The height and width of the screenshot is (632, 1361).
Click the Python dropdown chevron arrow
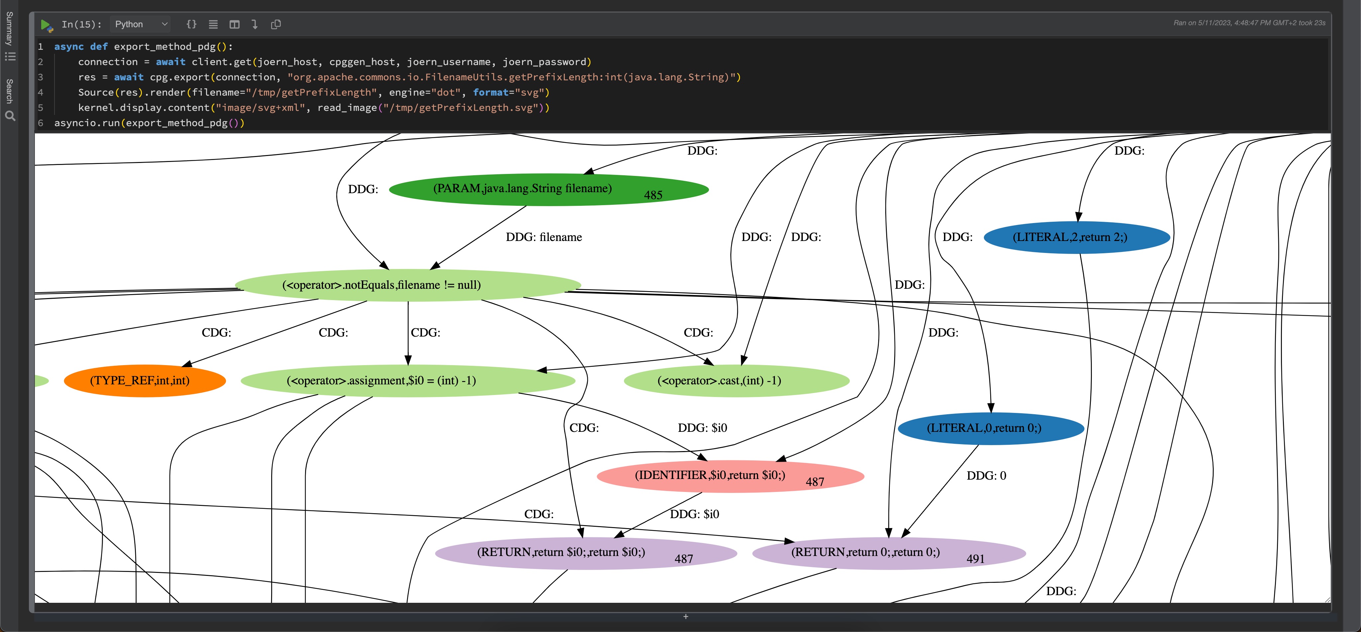pyautogui.click(x=164, y=24)
